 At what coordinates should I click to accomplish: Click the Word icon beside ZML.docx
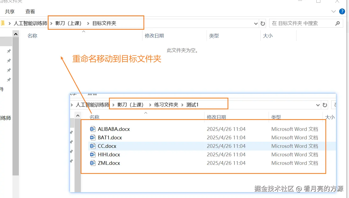[93, 163]
